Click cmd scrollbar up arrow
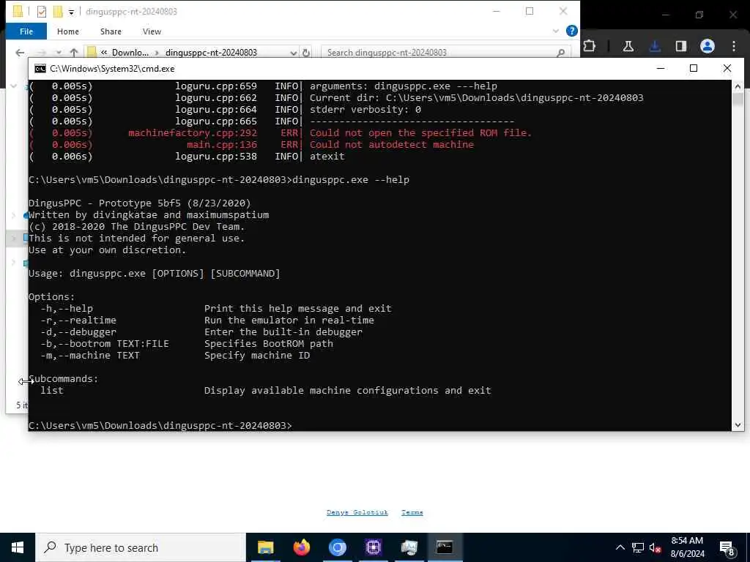The height and width of the screenshot is (562, 750). (738, 86)
